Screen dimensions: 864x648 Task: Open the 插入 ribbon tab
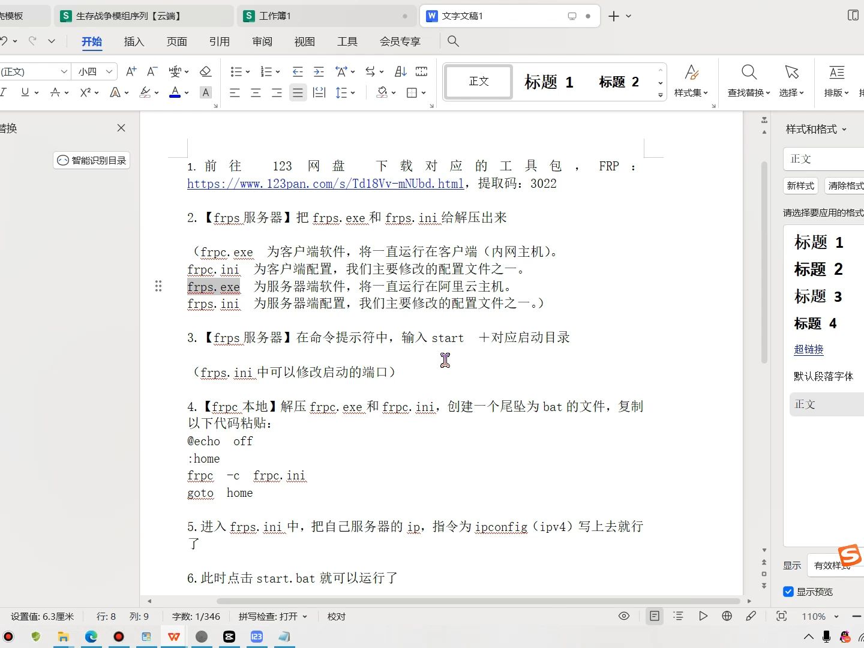coord(134,41)
